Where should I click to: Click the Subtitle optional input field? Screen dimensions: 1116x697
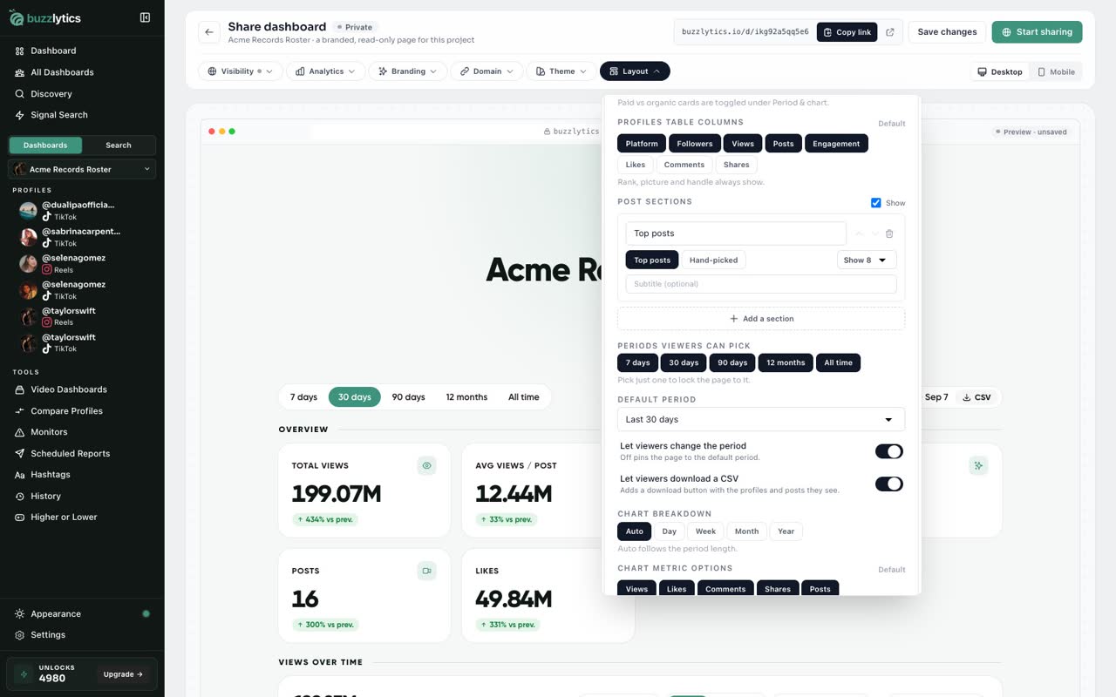761,284
